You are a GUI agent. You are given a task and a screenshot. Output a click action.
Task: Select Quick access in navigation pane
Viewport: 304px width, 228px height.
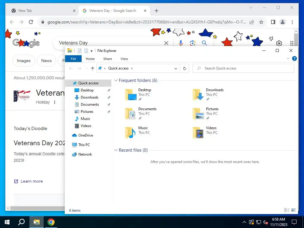coord(88,83)
